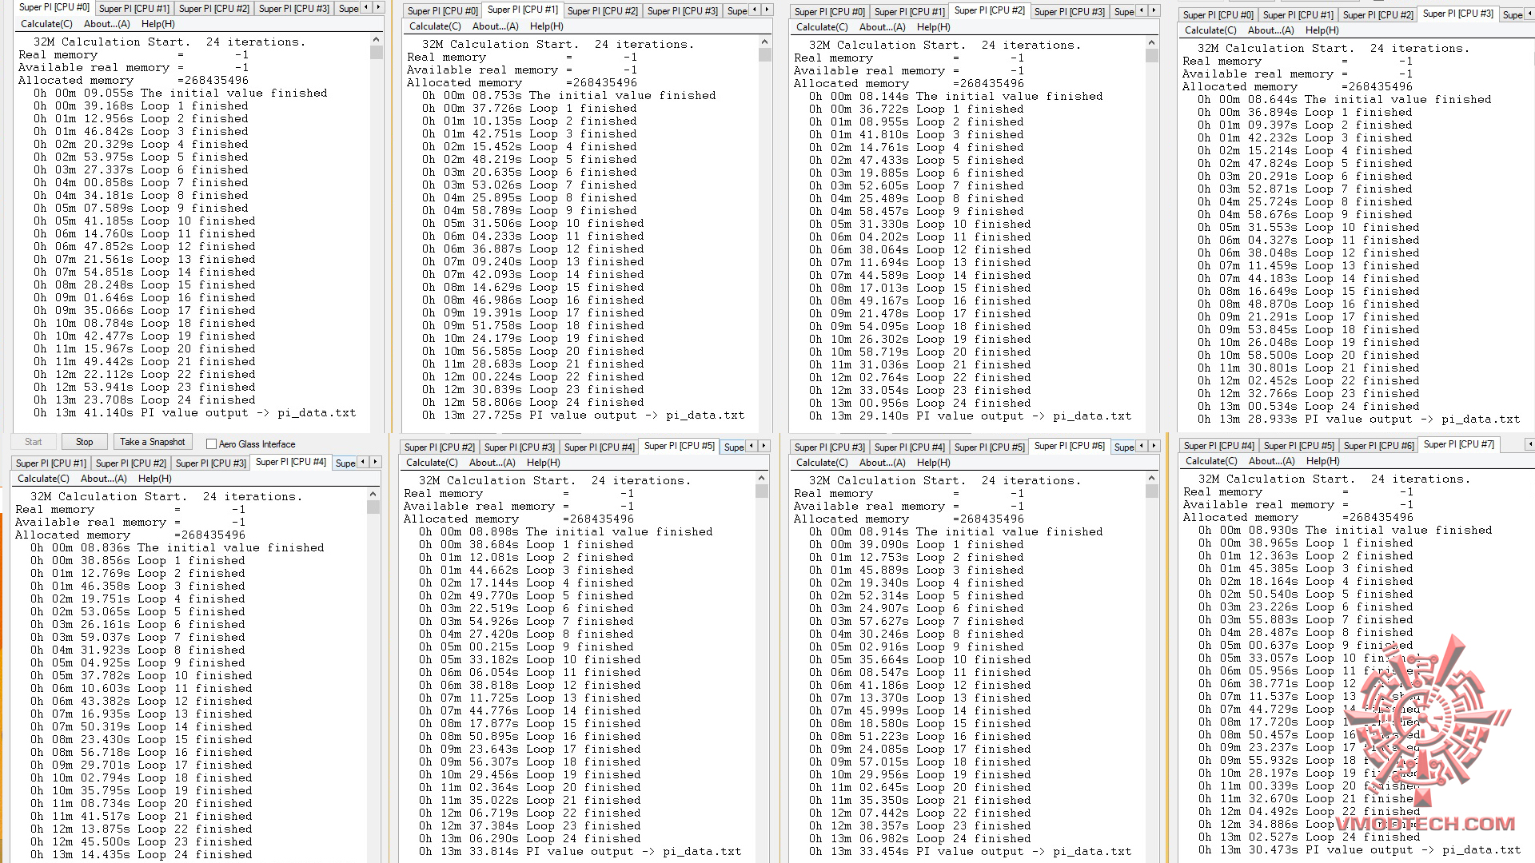
Task: Click the scroll-up arrow in the CPU #1 window log
Action: (764, 42)
